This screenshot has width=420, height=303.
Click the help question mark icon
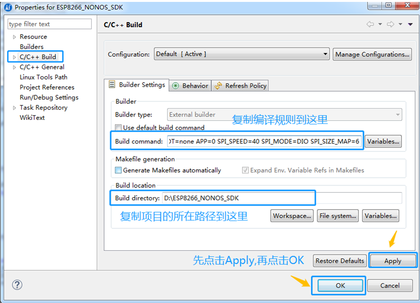[17, 285]
